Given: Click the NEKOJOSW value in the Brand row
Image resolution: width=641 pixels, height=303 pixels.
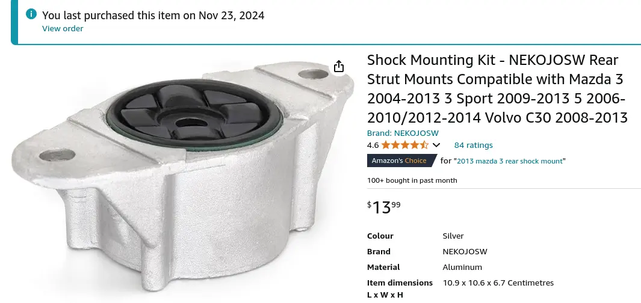Looking at the screenshot, I should [465, 251].
